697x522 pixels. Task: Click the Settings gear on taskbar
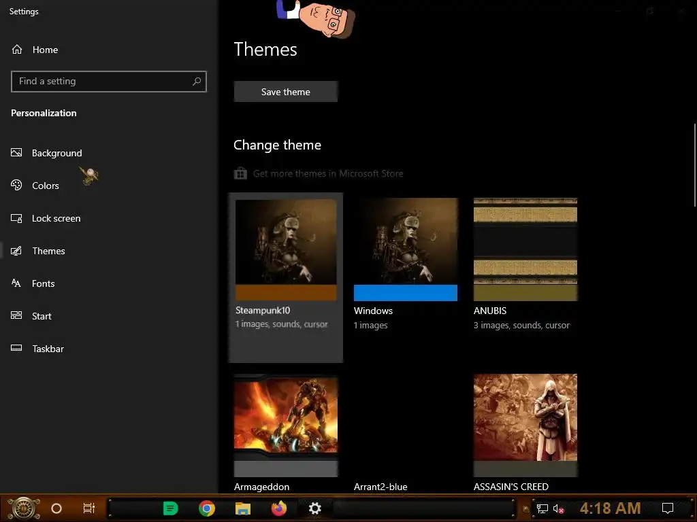[314, 508]
